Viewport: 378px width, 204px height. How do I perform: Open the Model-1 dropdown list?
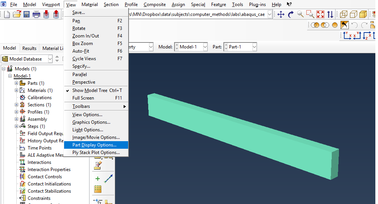coord(205,47)
